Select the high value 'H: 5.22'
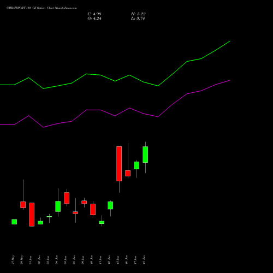 tap(138, 14)
